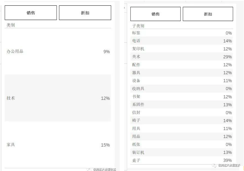Screen dimensions: 244x171
Task: Click the 子类别 column header
Action: tap(138, 26)
